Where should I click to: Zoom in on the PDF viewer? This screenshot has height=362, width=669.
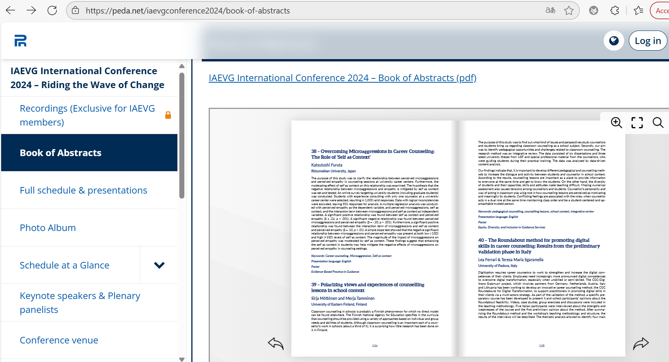[616, 123]
